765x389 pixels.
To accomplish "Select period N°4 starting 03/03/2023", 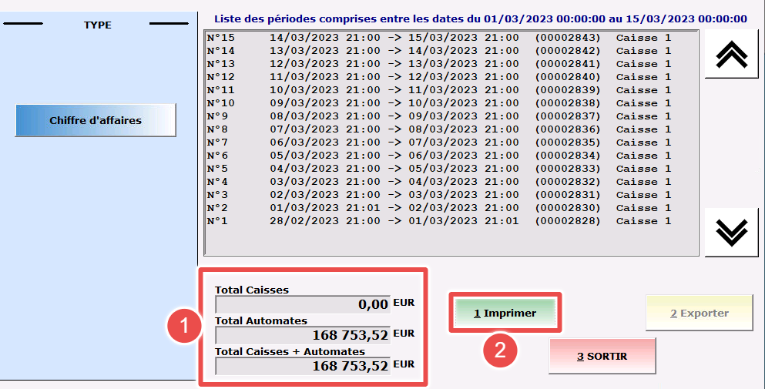I will (x=439, y=182).
